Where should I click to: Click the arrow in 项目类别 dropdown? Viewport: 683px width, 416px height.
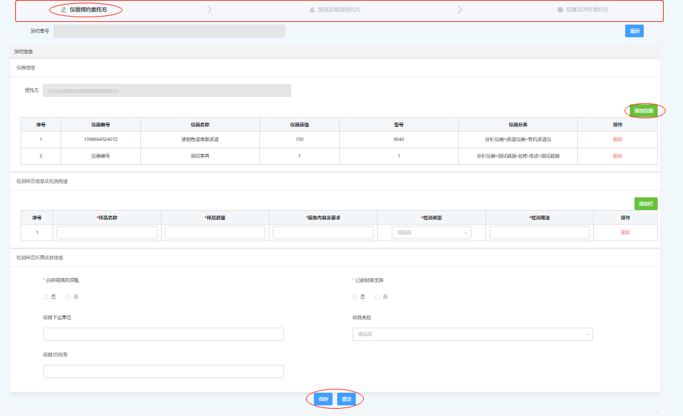tap(587, 334)
